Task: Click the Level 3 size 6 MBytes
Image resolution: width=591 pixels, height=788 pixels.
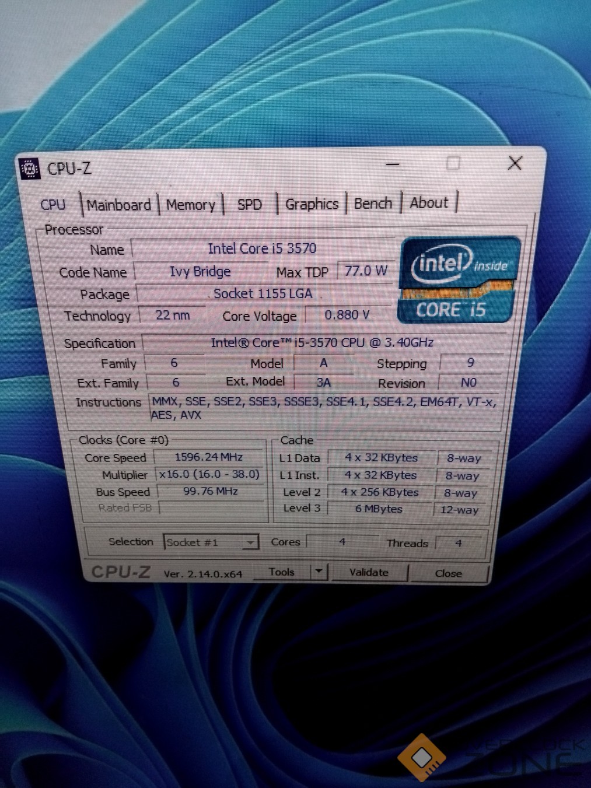Action: [x=379, y=509]
